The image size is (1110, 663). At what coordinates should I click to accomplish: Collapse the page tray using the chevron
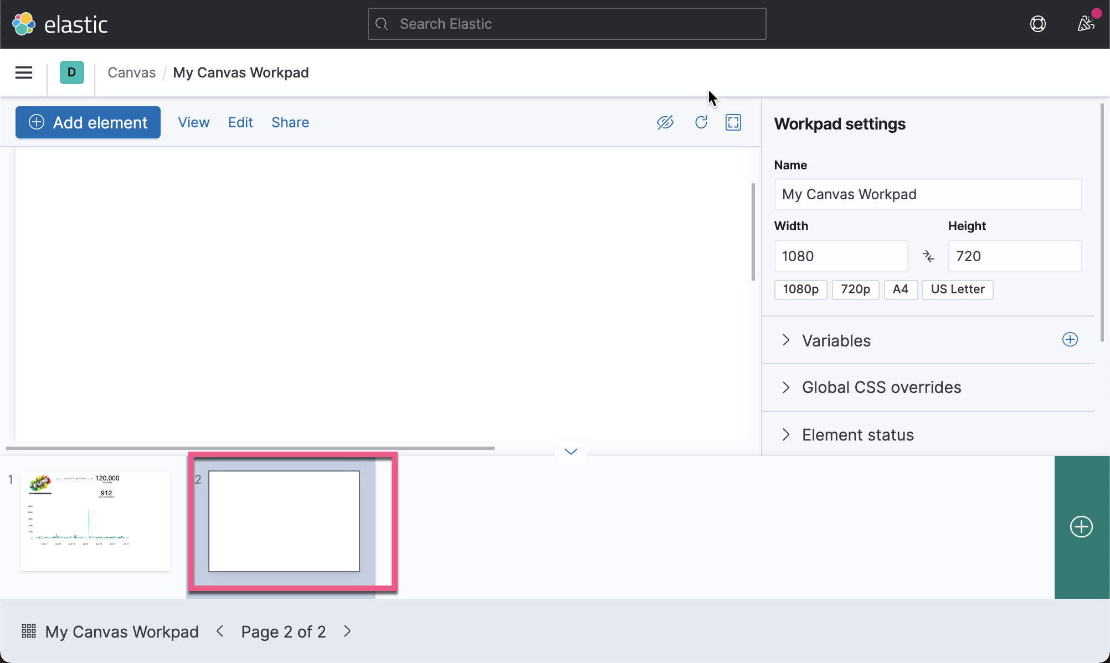click(x=571, y=451)
